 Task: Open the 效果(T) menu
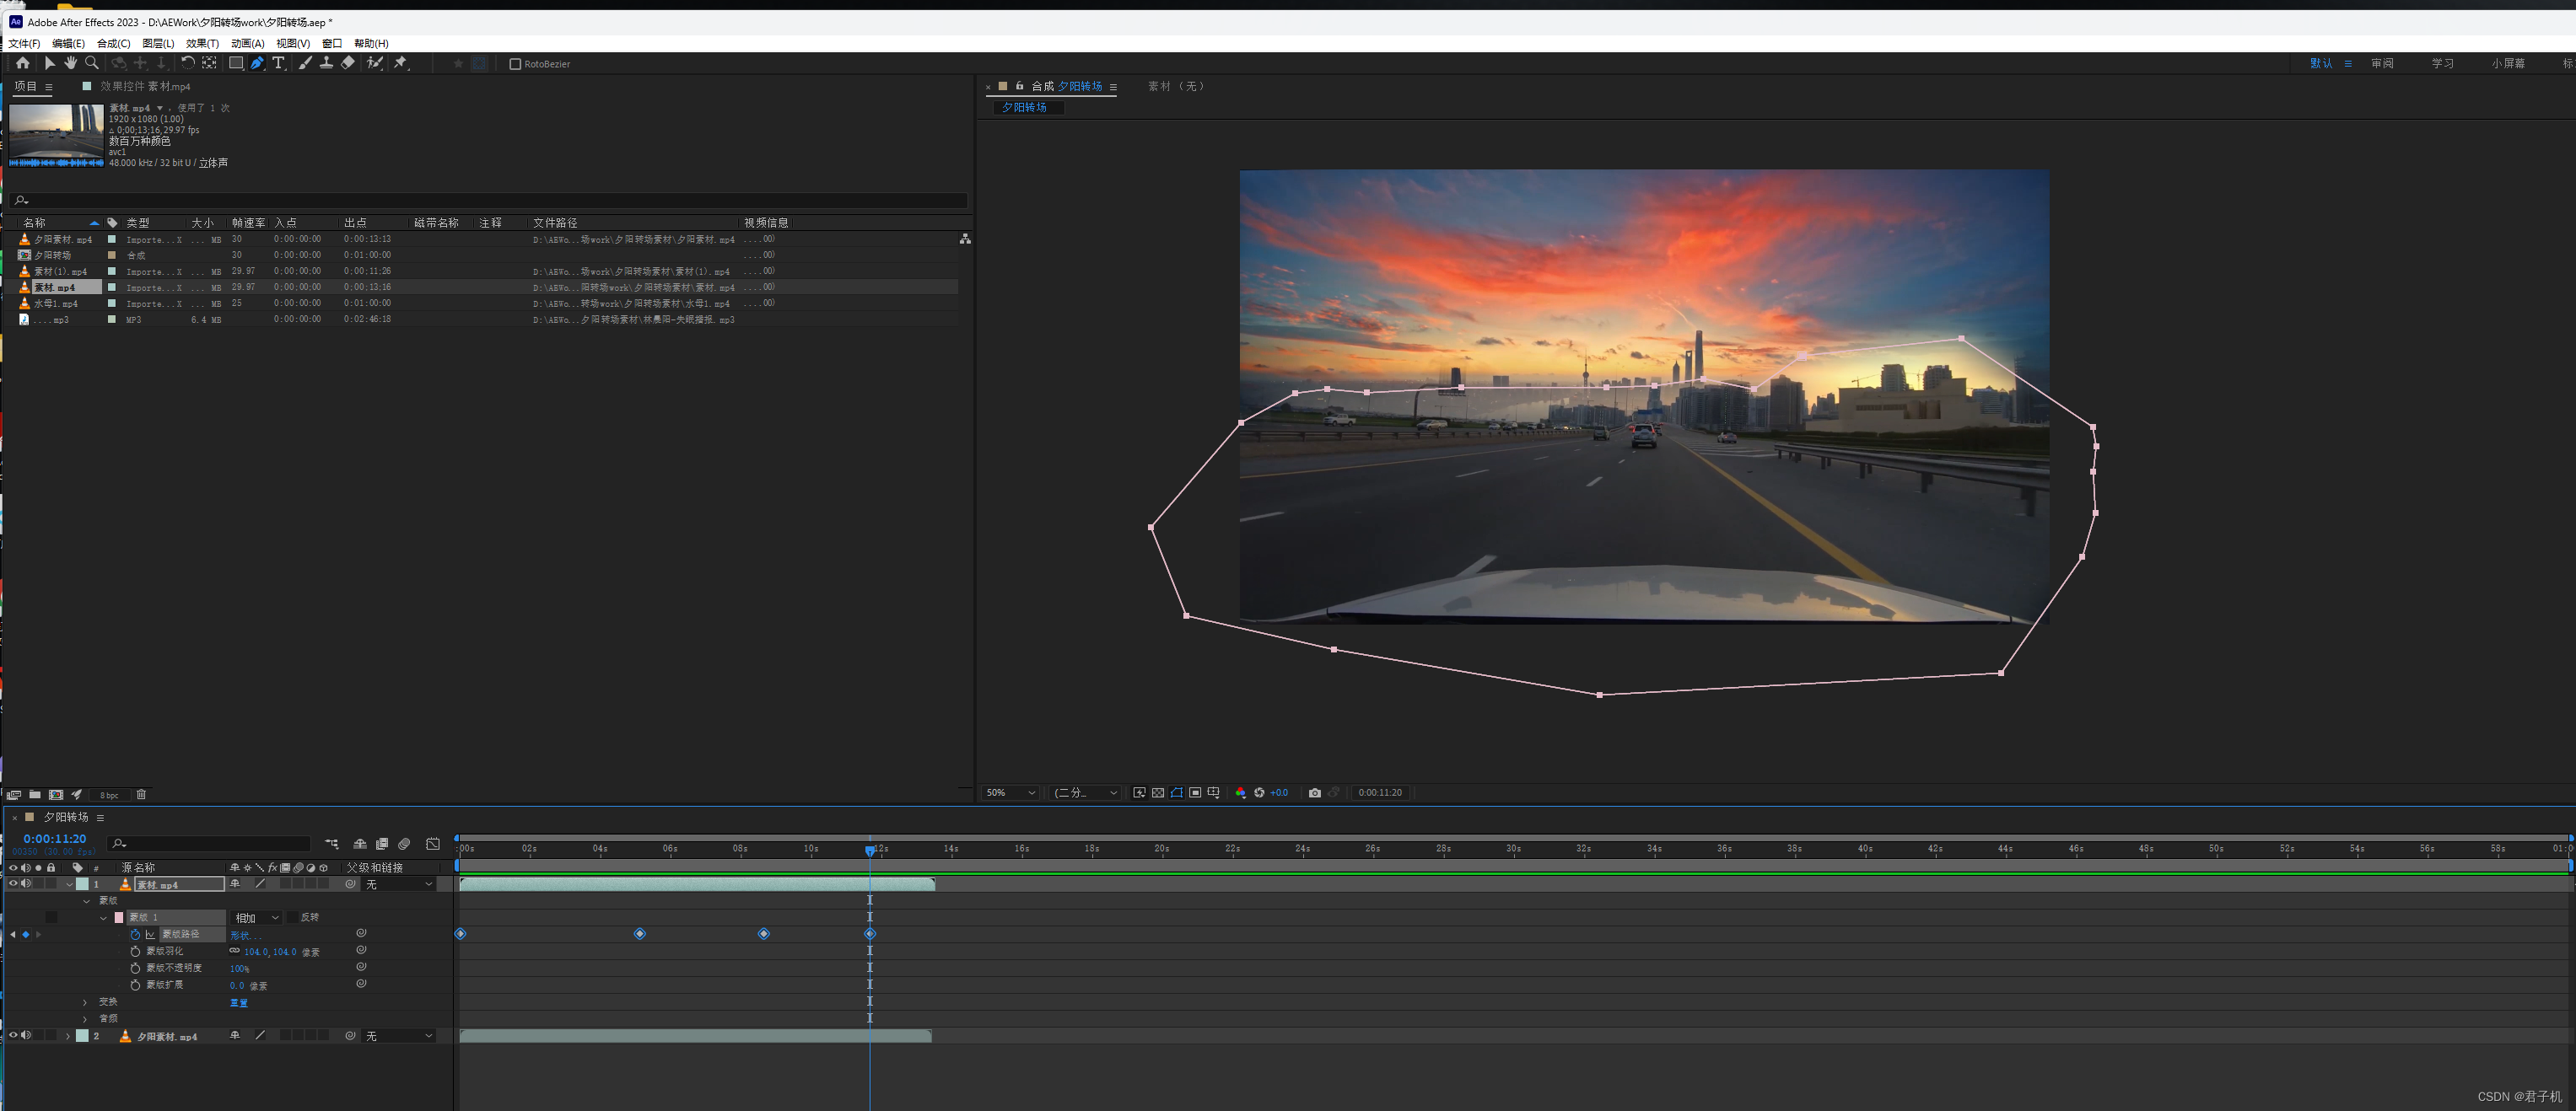202,43
